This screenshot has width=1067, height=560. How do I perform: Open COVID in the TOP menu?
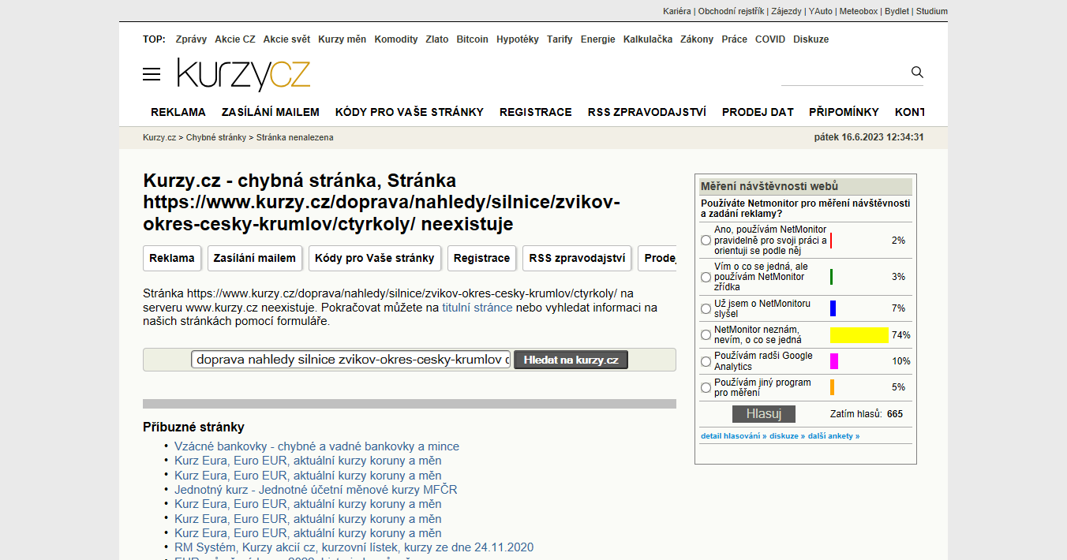(770, 39)
